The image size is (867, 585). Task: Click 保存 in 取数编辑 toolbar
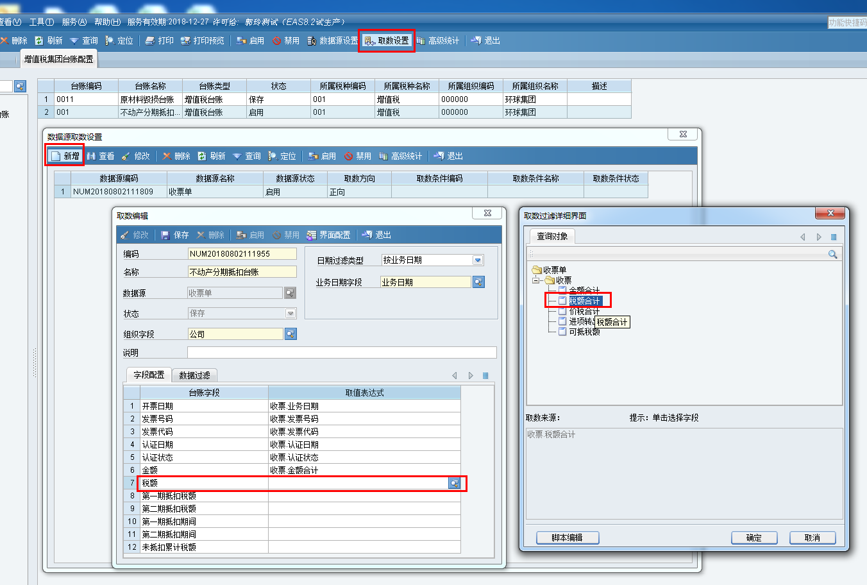[175, 235]
